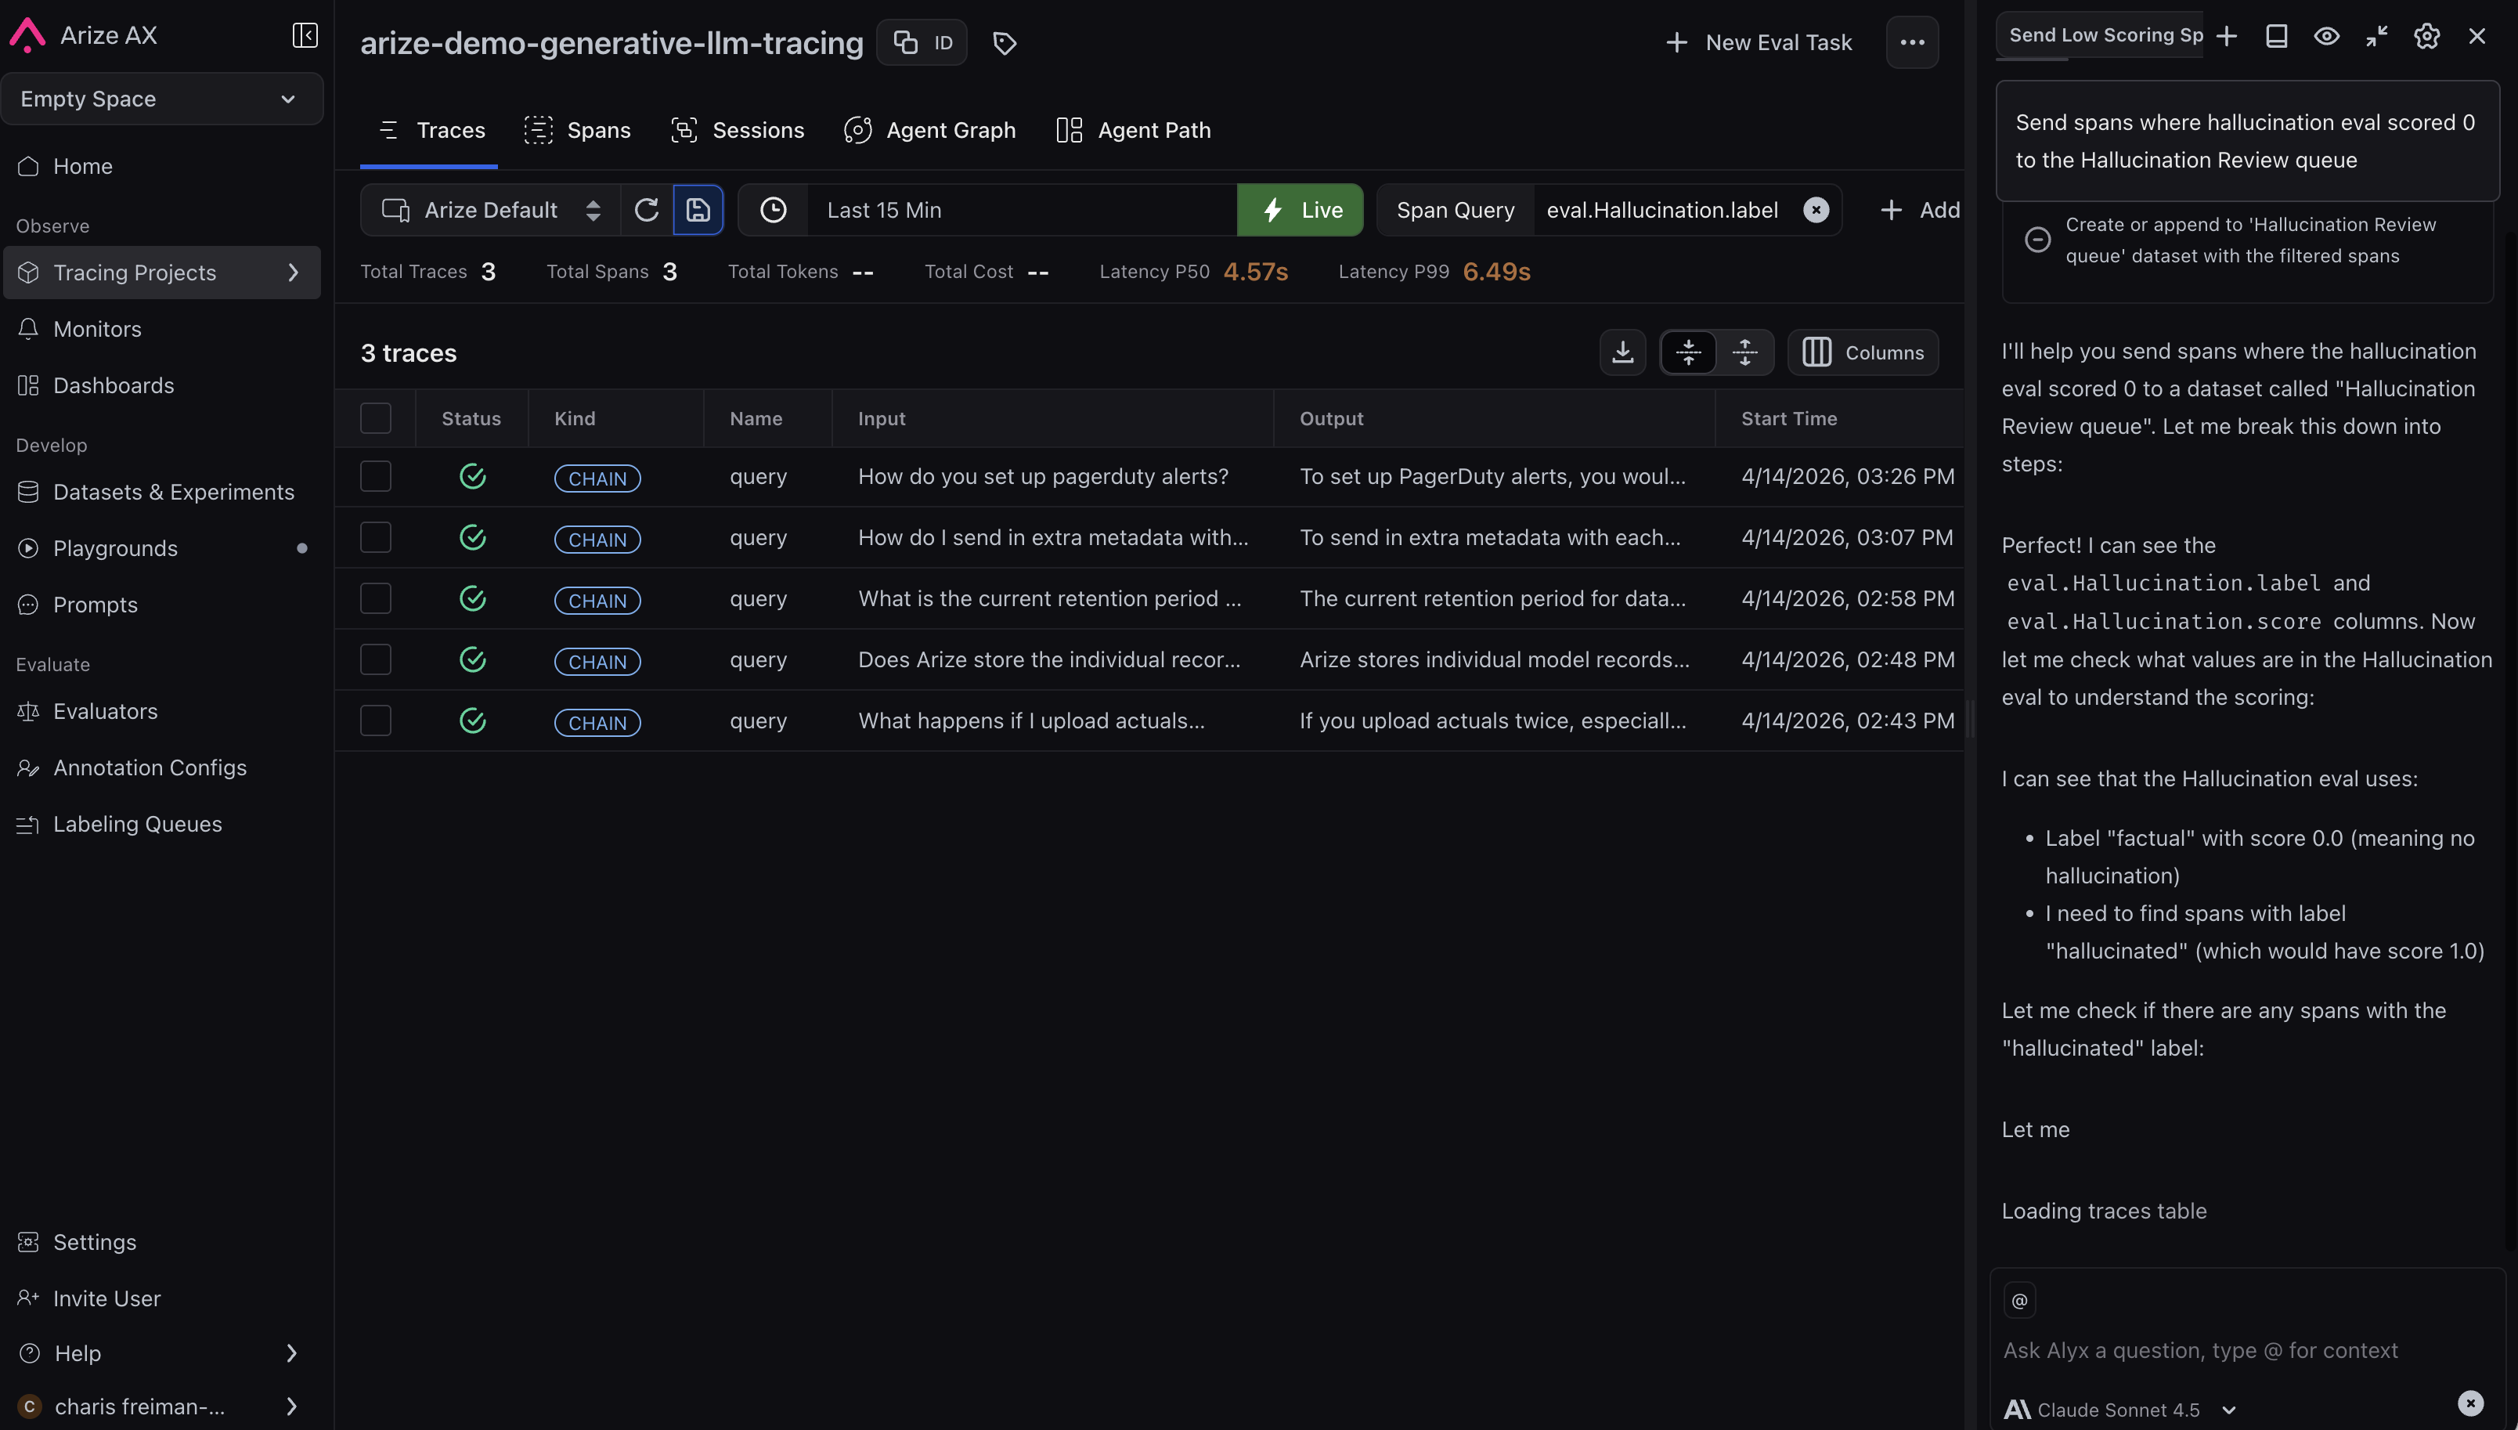
Task: Stop the Alyx response generation
Action: click(x=2470, y=1403)
